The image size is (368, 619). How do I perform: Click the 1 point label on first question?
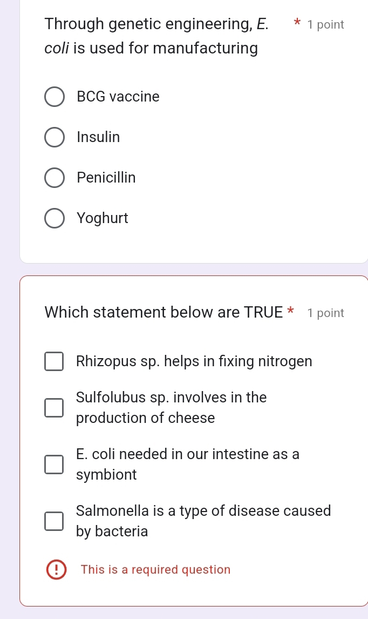(326, 24)
